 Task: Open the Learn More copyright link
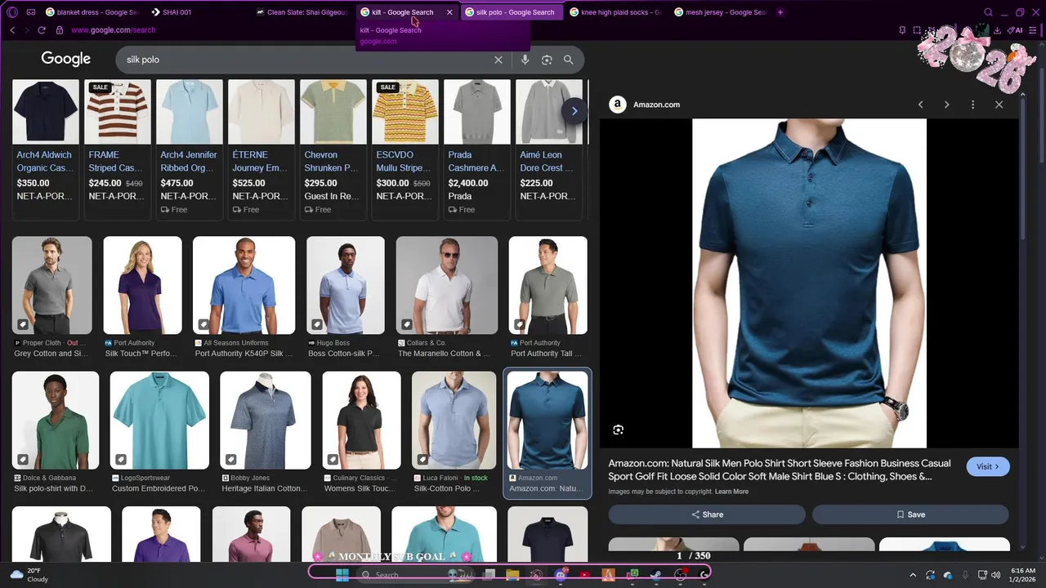pos(731,492)
